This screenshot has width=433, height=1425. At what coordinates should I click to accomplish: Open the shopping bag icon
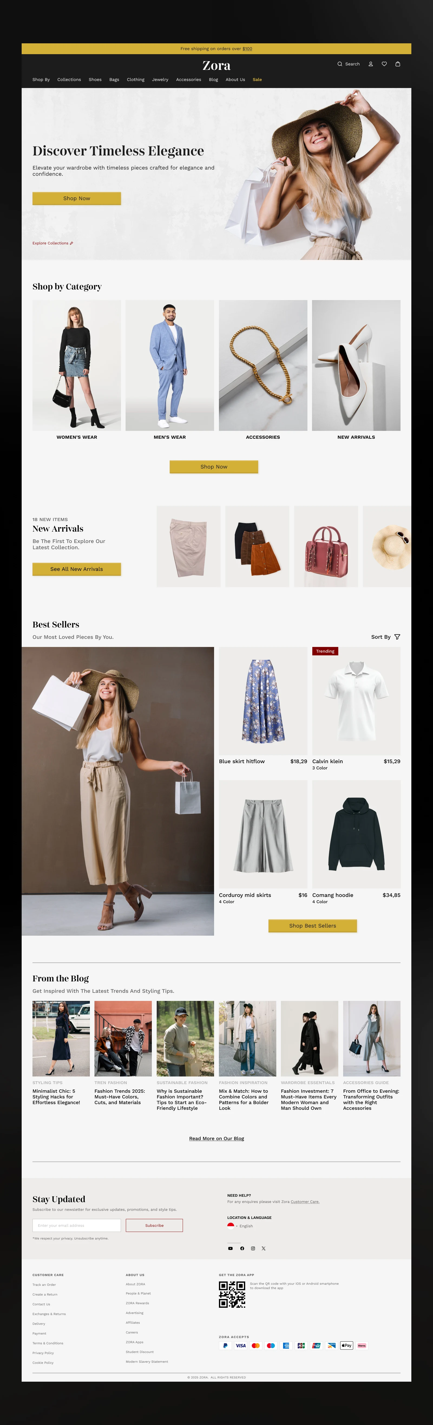(398, 64)
